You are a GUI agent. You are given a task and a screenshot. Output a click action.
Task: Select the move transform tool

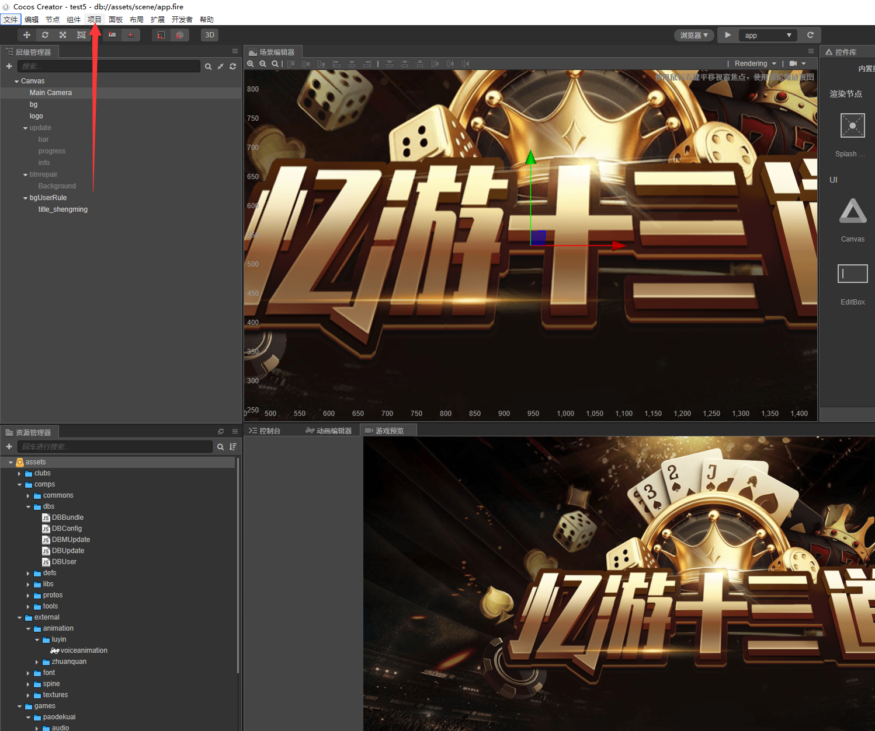(x=27, y=35)
